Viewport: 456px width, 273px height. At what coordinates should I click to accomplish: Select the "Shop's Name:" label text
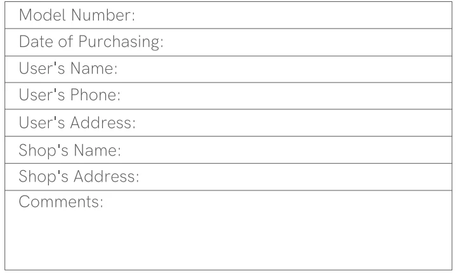pos(70,150)
